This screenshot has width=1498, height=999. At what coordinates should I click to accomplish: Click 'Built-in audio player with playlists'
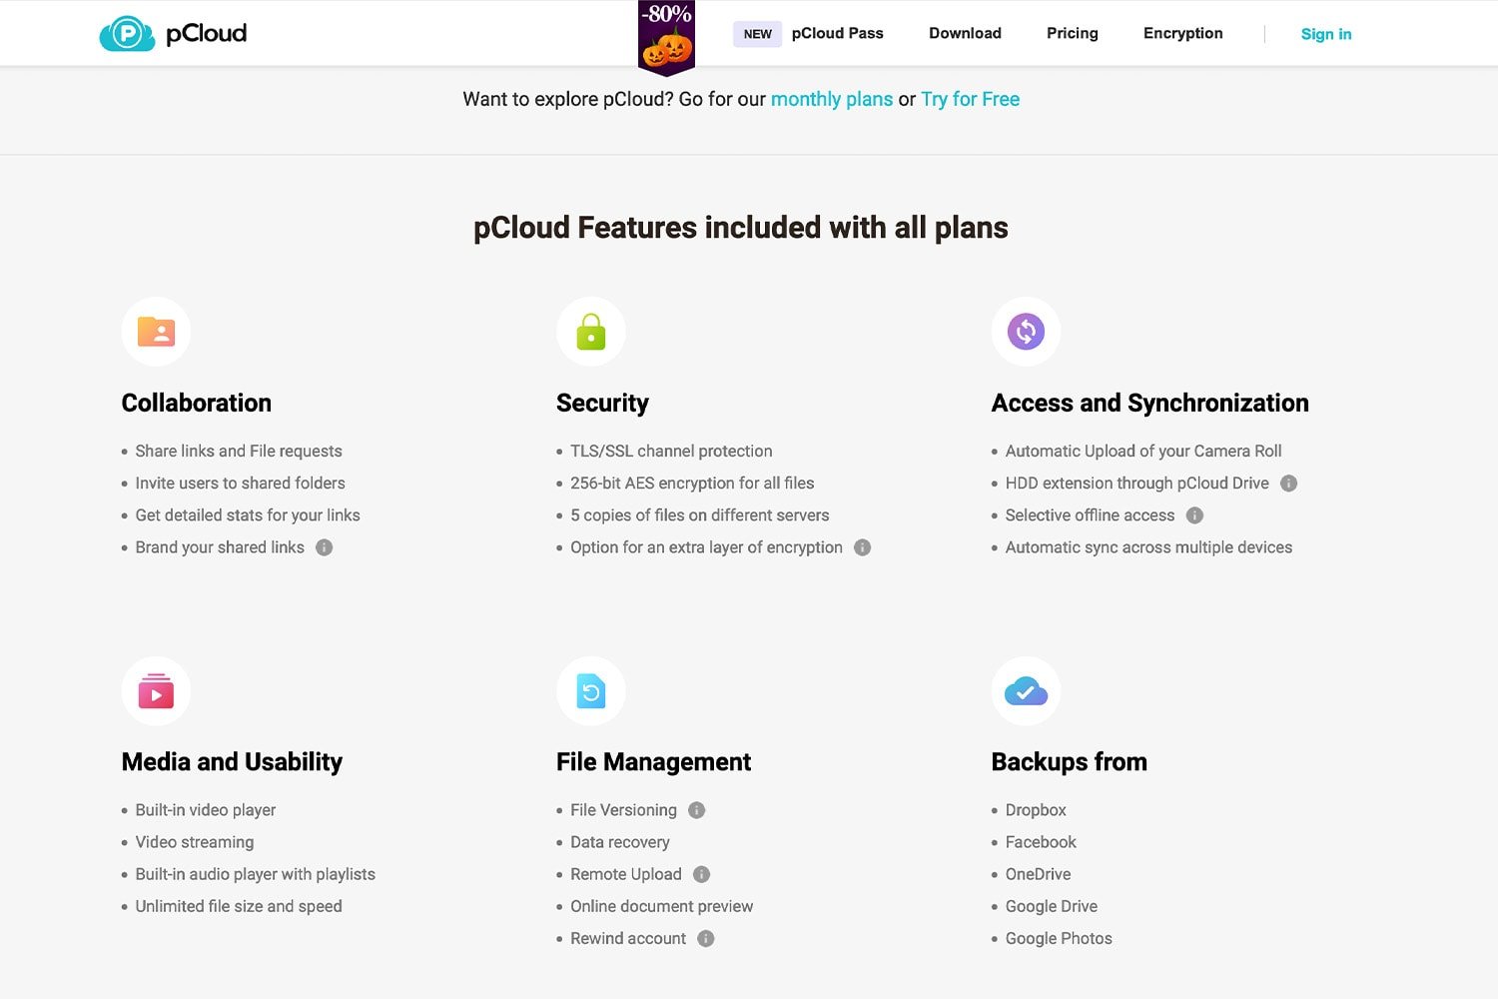[256, 874]
